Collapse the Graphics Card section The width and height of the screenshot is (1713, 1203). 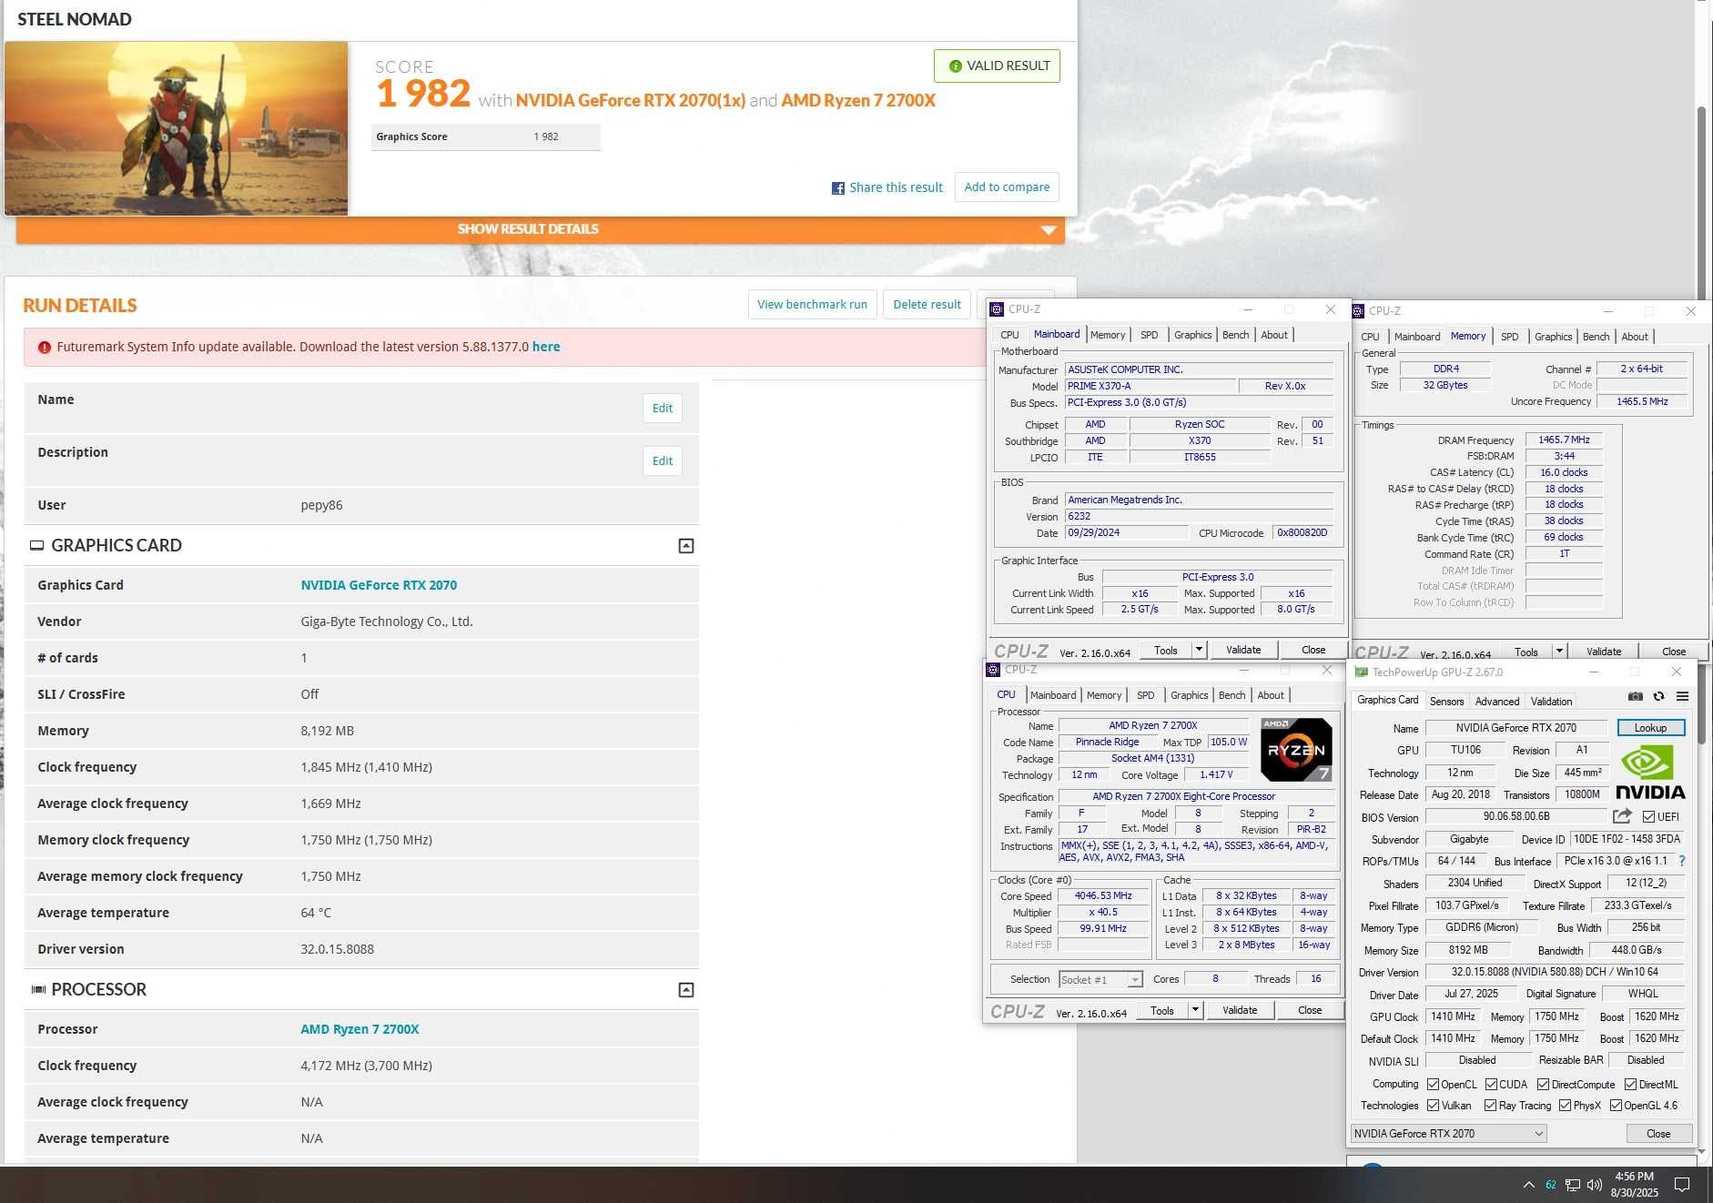686,546
